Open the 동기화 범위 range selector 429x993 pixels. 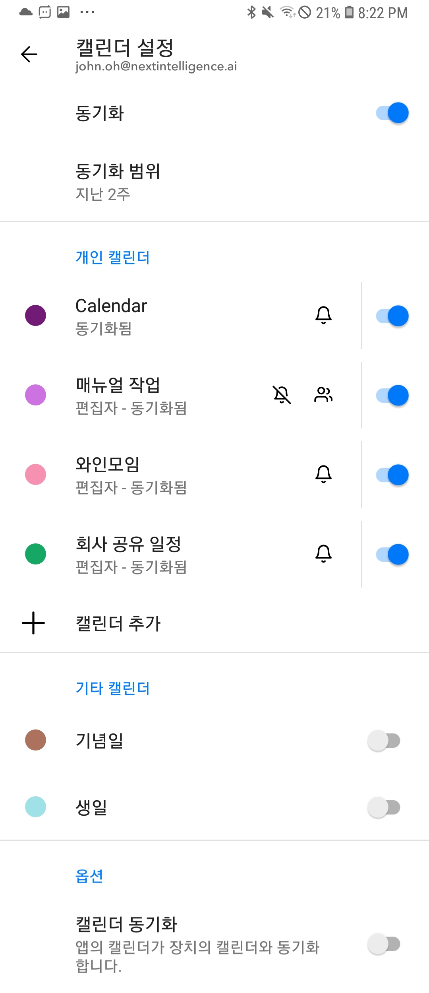tap(118, 182)
